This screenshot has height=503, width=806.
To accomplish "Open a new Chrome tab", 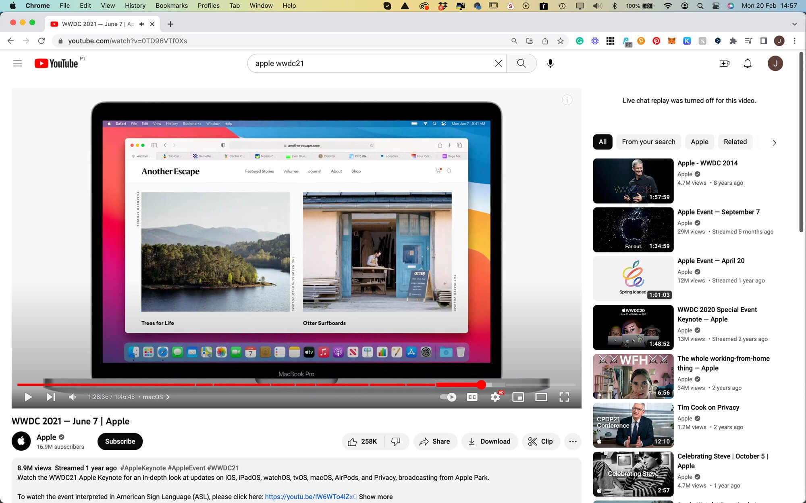I will click(170, 24).
